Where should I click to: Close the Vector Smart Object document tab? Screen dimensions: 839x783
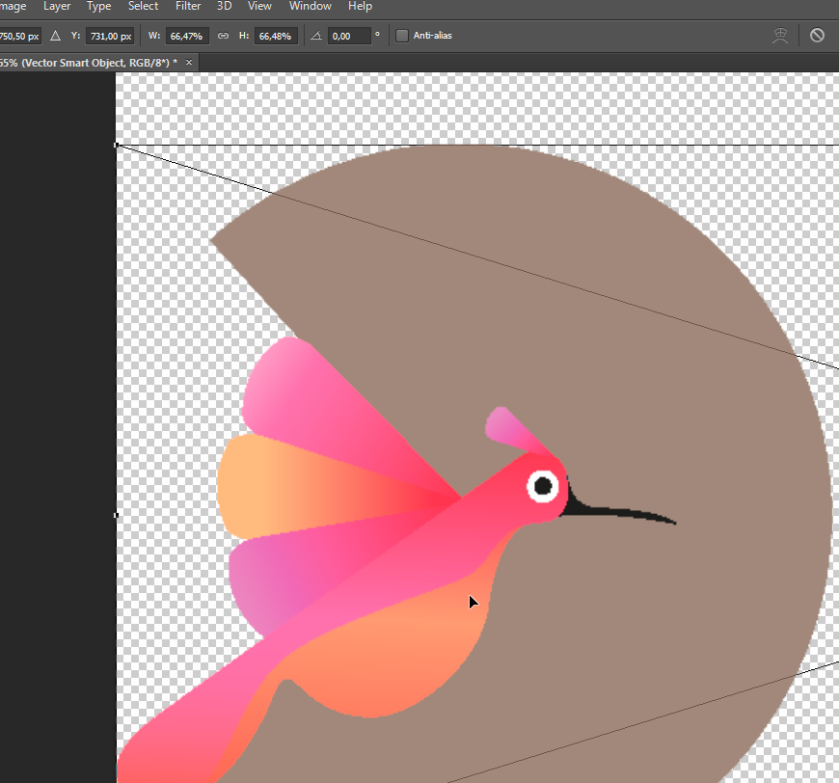tap(189, 62)
